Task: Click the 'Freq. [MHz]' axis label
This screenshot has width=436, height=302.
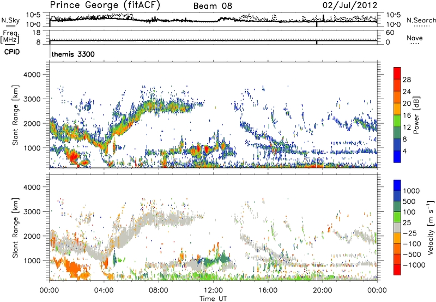Action: click(x=10, y=37)
